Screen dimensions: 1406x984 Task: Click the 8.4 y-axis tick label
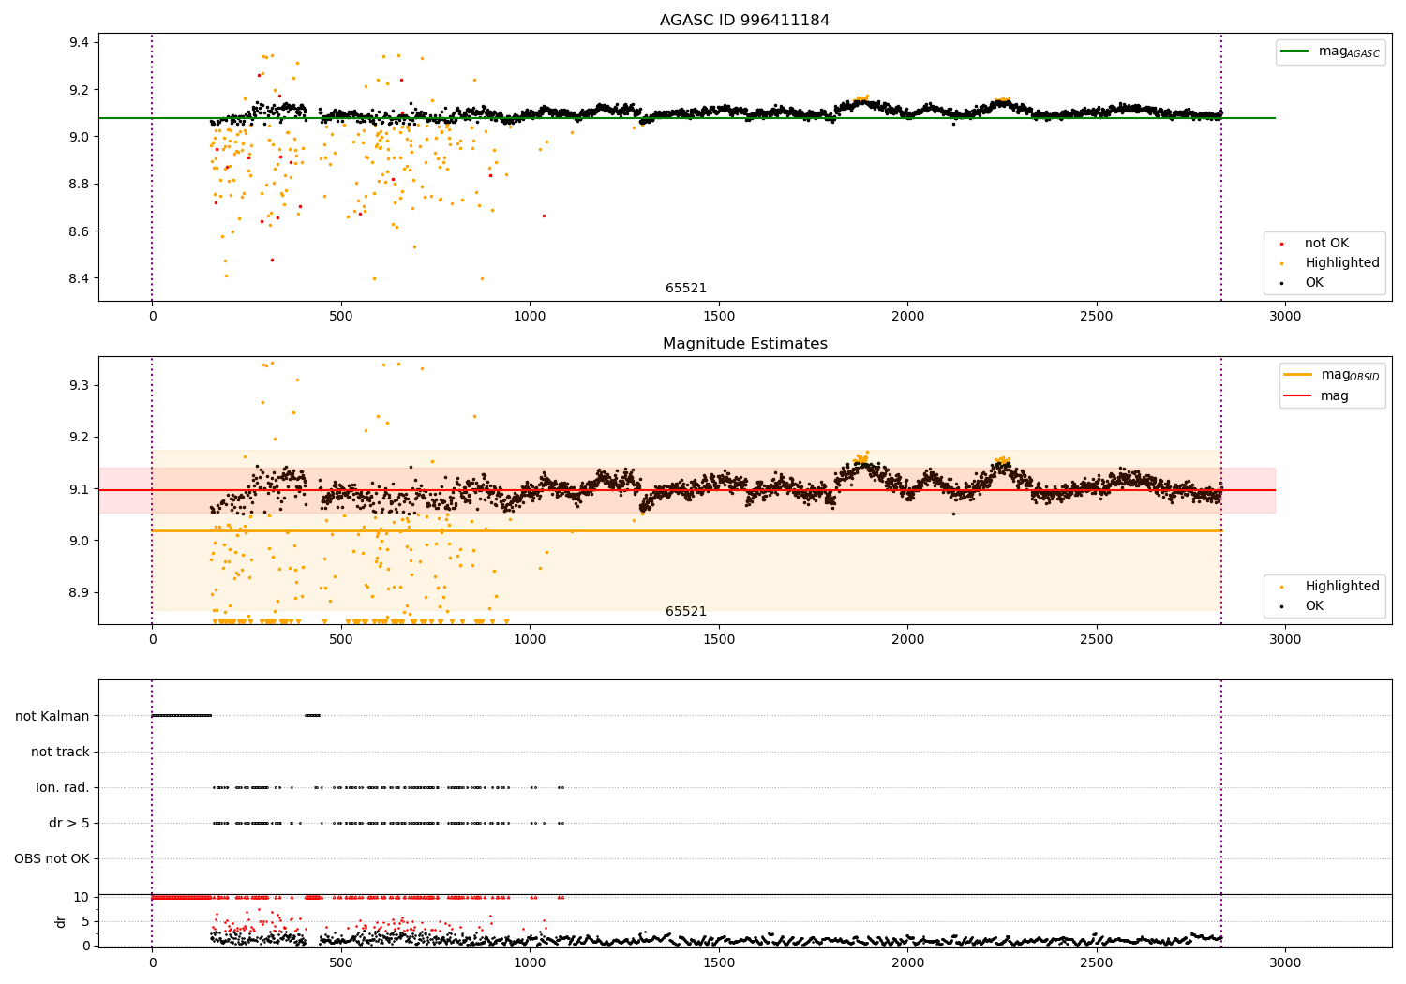[x=79, y=278]
